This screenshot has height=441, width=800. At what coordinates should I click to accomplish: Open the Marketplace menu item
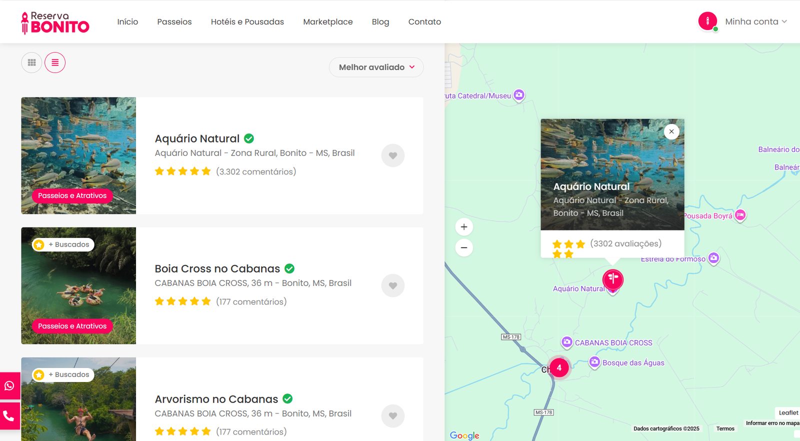328,21
